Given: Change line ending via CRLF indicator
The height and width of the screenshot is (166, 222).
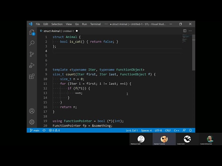Looking at the screenshot, I should 168,130.
